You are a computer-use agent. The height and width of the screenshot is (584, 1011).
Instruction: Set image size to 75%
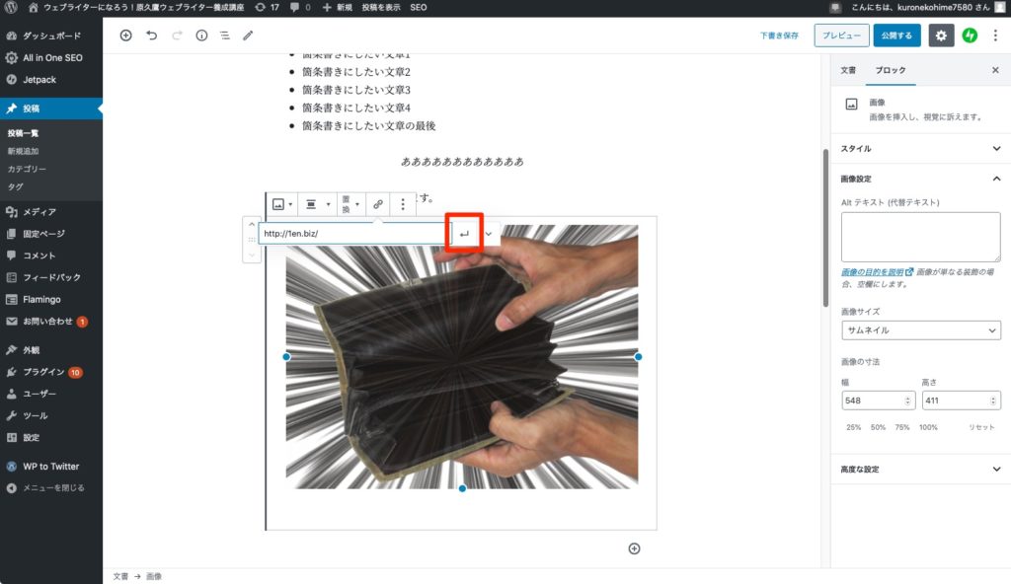pos(902,427)
